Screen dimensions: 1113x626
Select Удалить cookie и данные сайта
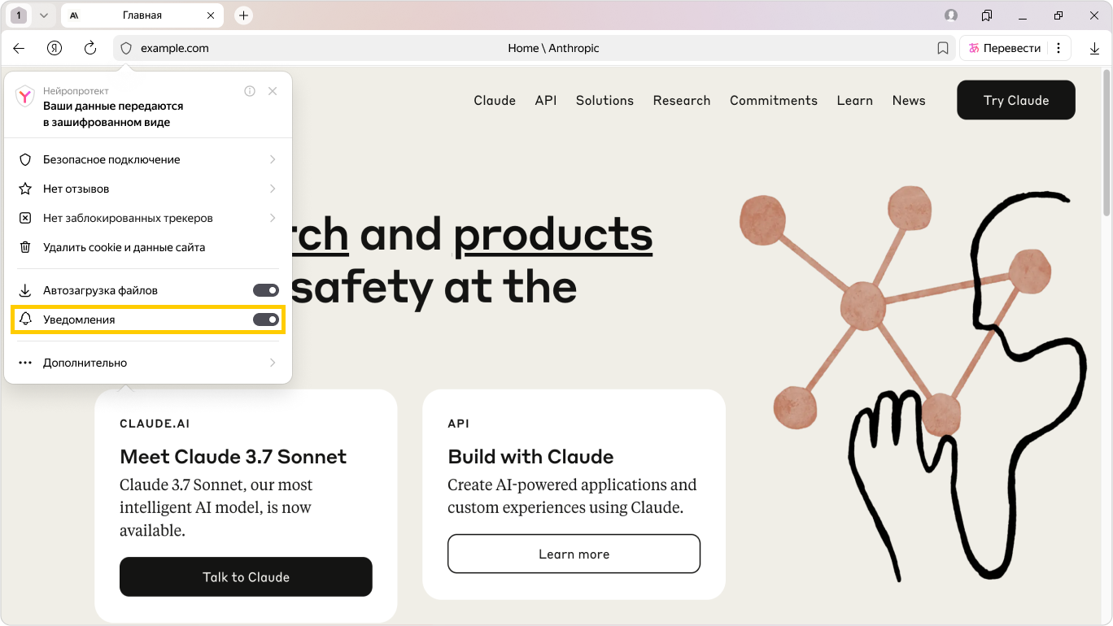click(124, 247)
